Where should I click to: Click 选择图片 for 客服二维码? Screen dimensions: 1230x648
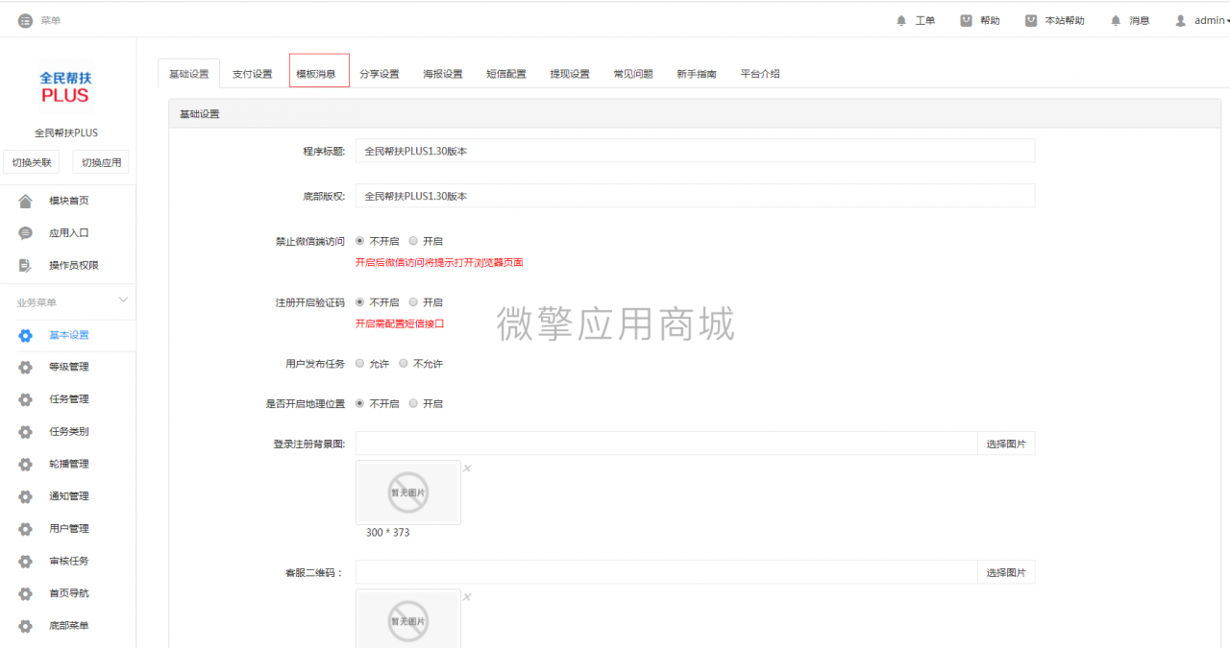pos(1006,572)
